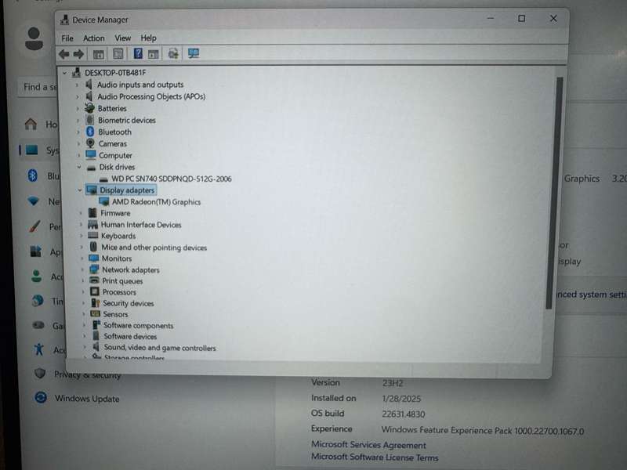Click the Back arrow in Device Manager toolbar
The image size is (627, 470).
tap(64, 54)
